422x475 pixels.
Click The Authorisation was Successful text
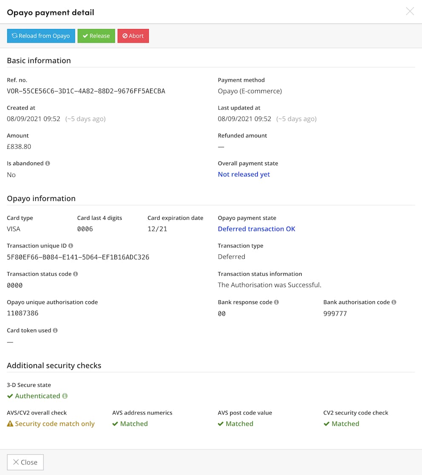(270, 285)
